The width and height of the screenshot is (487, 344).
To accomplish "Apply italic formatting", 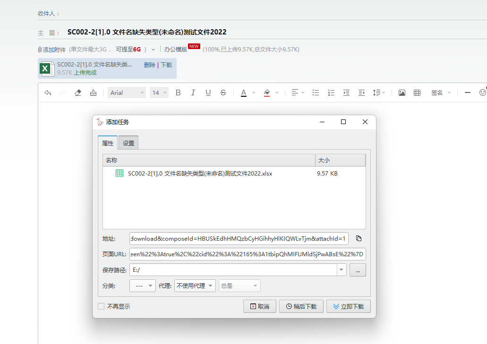I will (193, 92).
